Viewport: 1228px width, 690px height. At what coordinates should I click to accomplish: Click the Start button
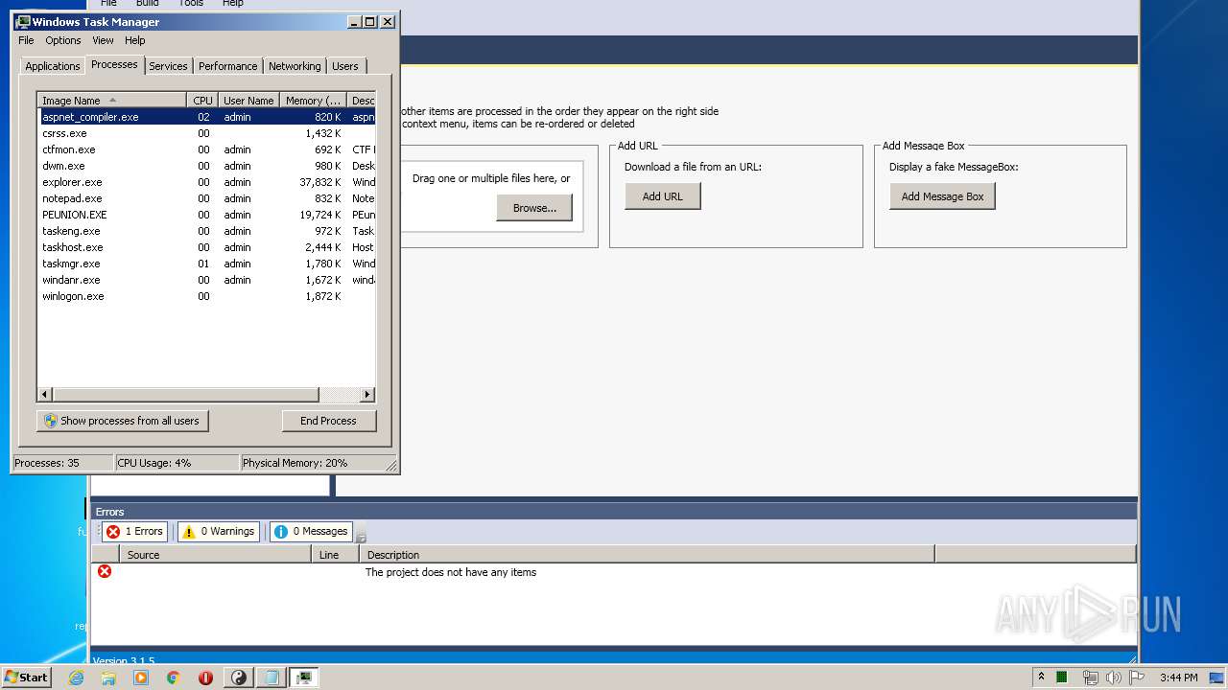tap(26, 678)
